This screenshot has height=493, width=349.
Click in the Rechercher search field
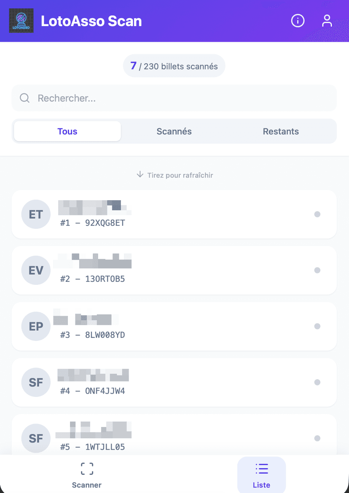click(x=181, y=98)
